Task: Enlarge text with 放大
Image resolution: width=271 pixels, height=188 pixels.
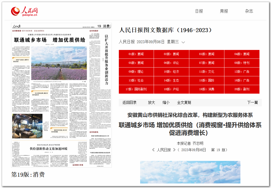Action: pyautogui.click(x=151, y=102)
